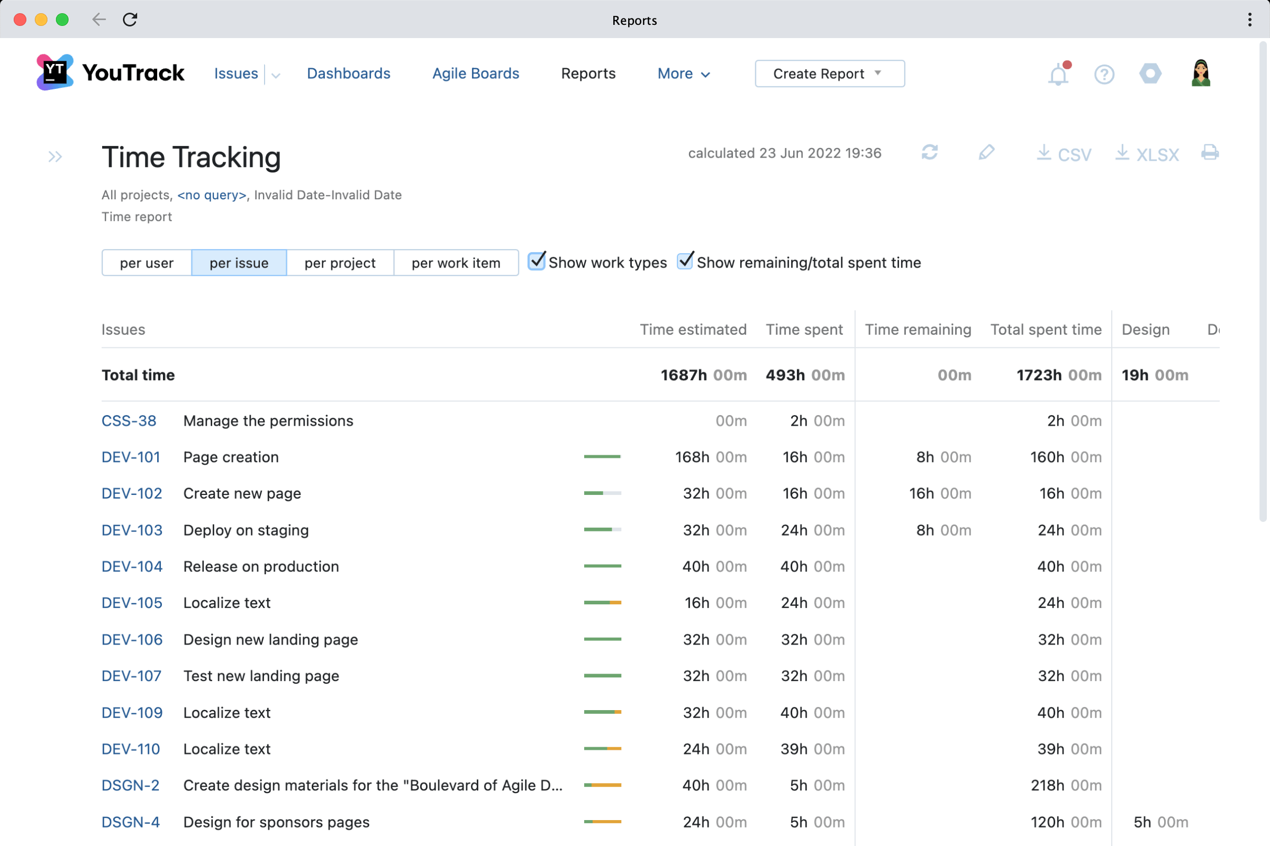
Task: Switch to the per project view tab
Action: (339, 262)
